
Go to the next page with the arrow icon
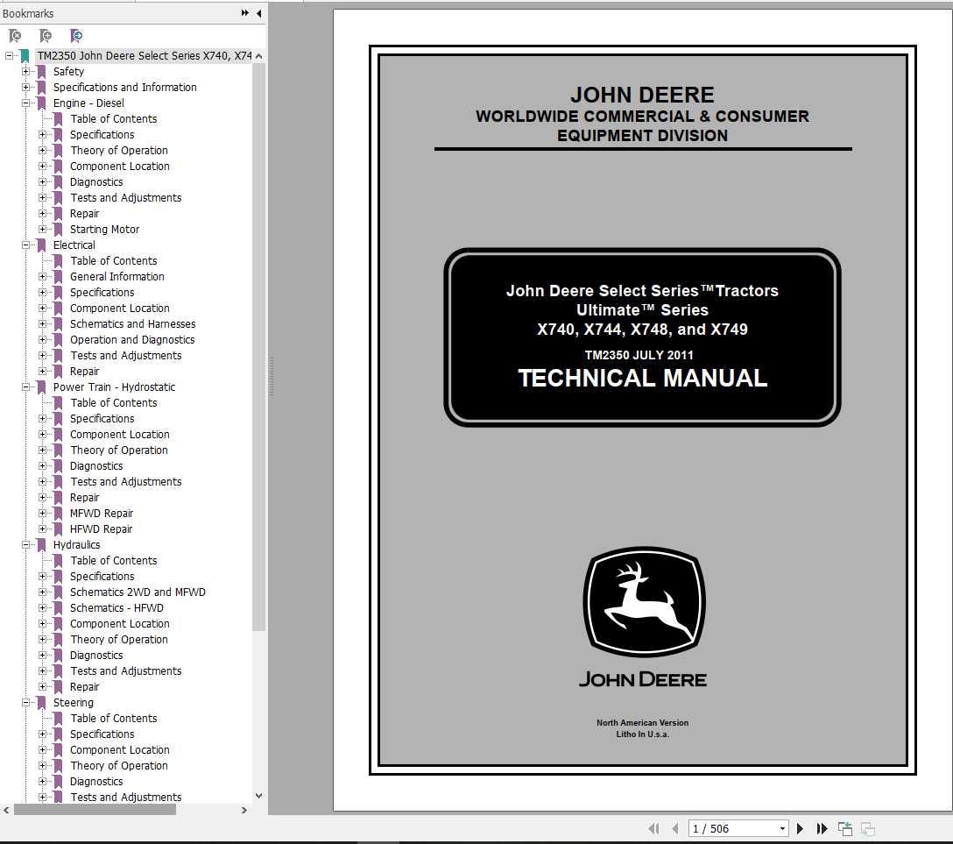(x=800, y=828)
